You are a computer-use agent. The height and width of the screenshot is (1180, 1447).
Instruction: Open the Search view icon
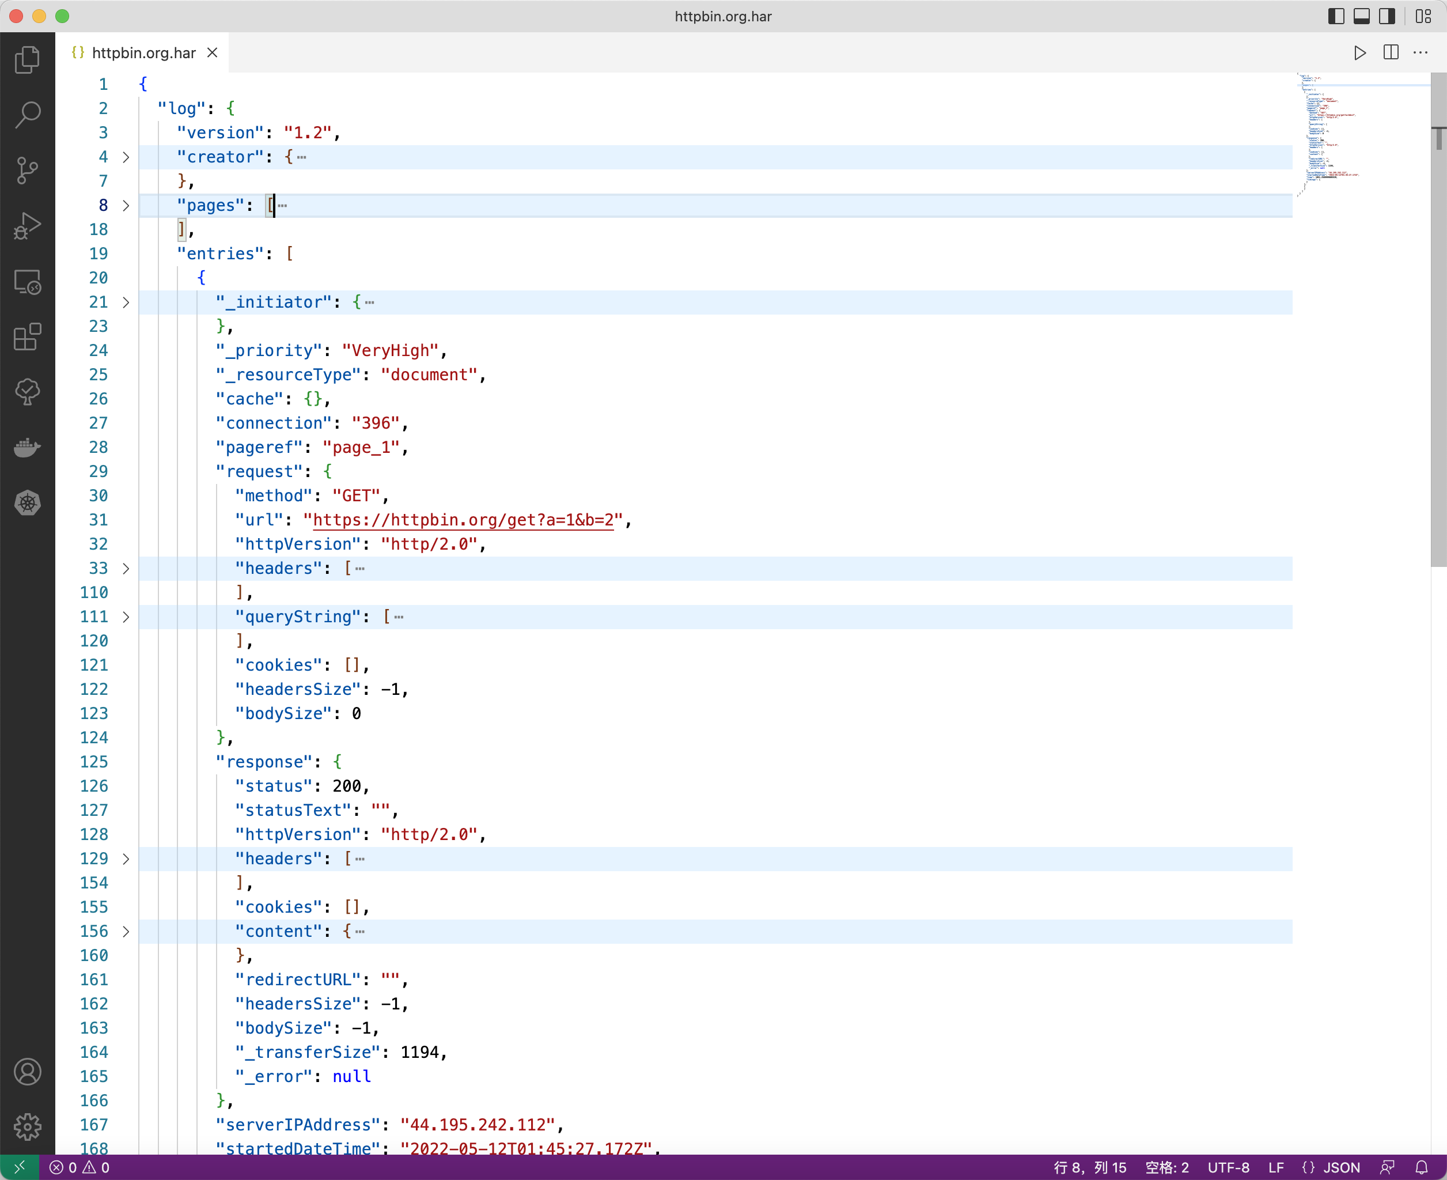(27, 115)
